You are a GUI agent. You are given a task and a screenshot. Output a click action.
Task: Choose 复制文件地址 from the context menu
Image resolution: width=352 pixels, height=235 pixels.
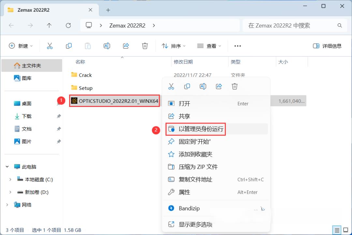(x=217, y=179)
